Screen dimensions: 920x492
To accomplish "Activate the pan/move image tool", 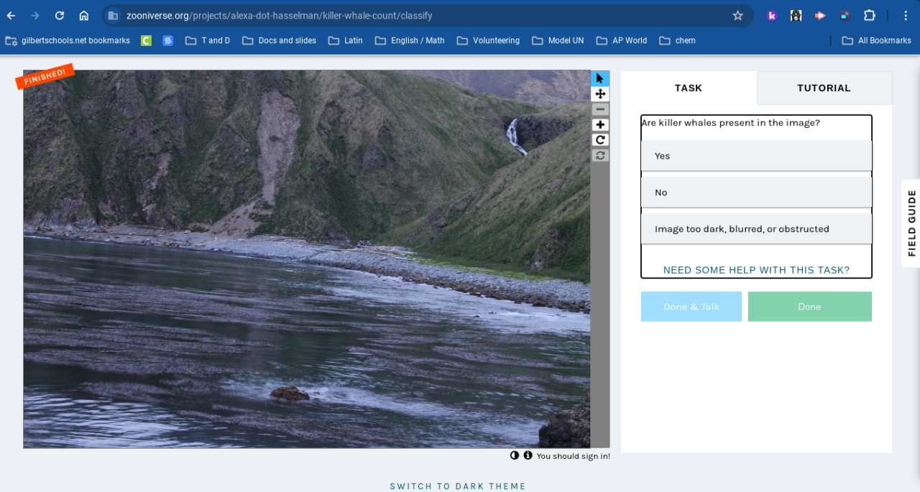I will click(600, 94).
